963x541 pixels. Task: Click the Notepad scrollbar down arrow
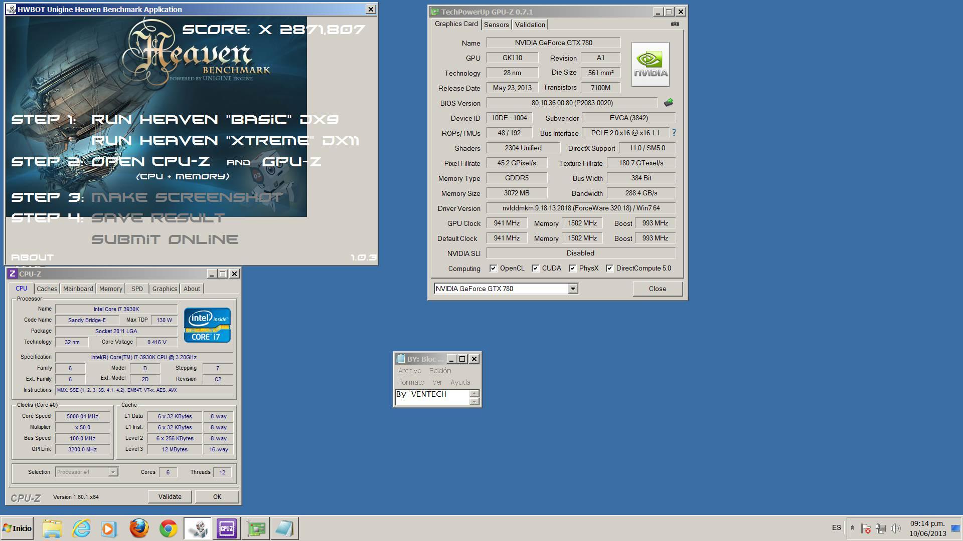click(474, 401)
